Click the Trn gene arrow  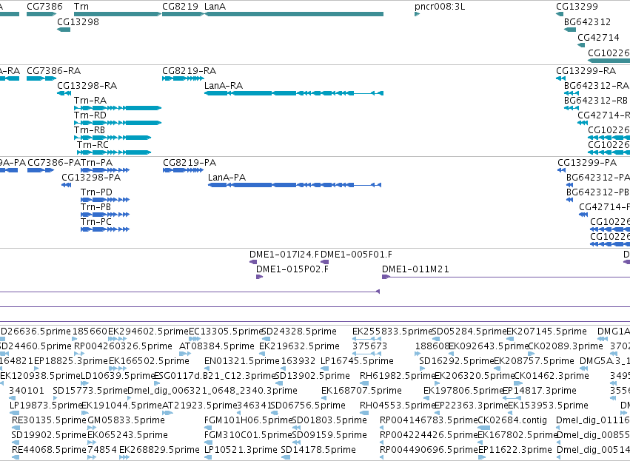118,14
